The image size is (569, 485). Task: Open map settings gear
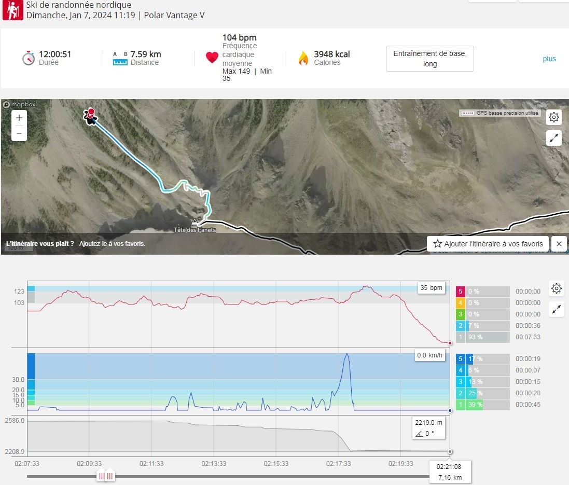pos(554,117)
